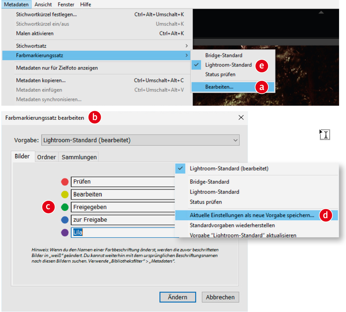Click the purple color label dot
Image resolution: width=346 pixels, height=312 pixels.
coord(65,233)
